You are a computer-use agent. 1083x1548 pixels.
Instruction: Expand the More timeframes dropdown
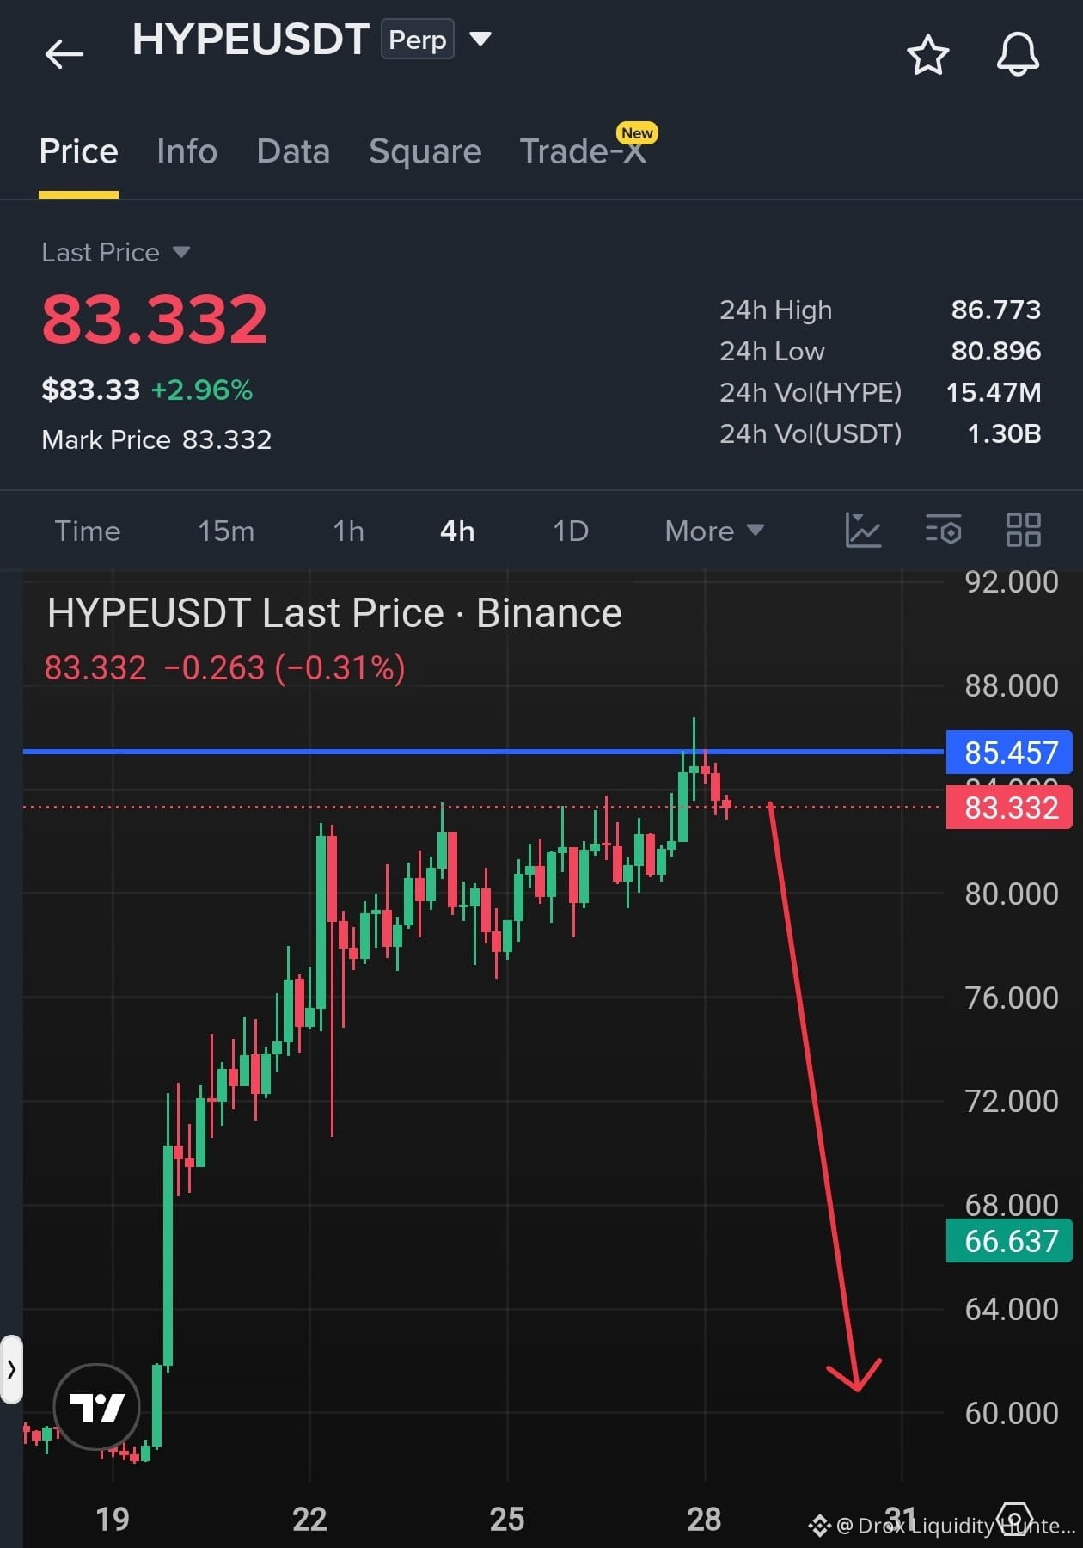pos(714,531)
